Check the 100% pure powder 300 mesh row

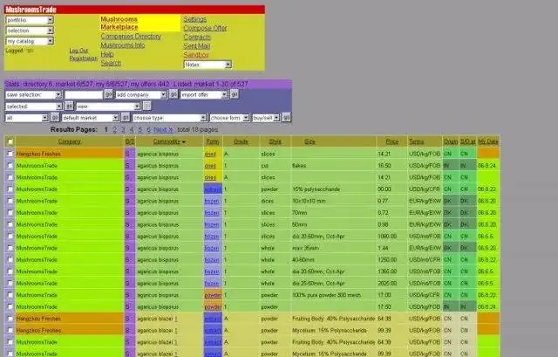(10, 295)
